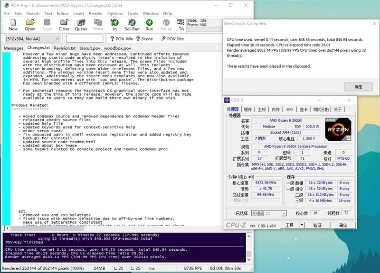The image size is (380, 273).
Task: Open the CPU-Z 工具 dropdown arrow
Action: (303, 225)
